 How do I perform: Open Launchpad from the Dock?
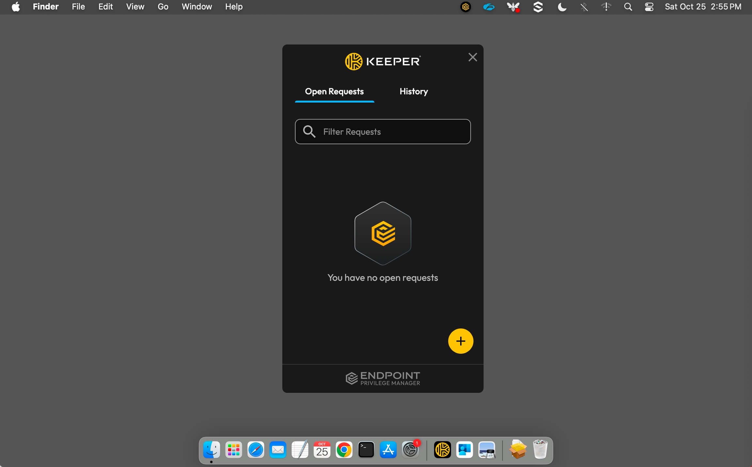(x=234, y=450)
